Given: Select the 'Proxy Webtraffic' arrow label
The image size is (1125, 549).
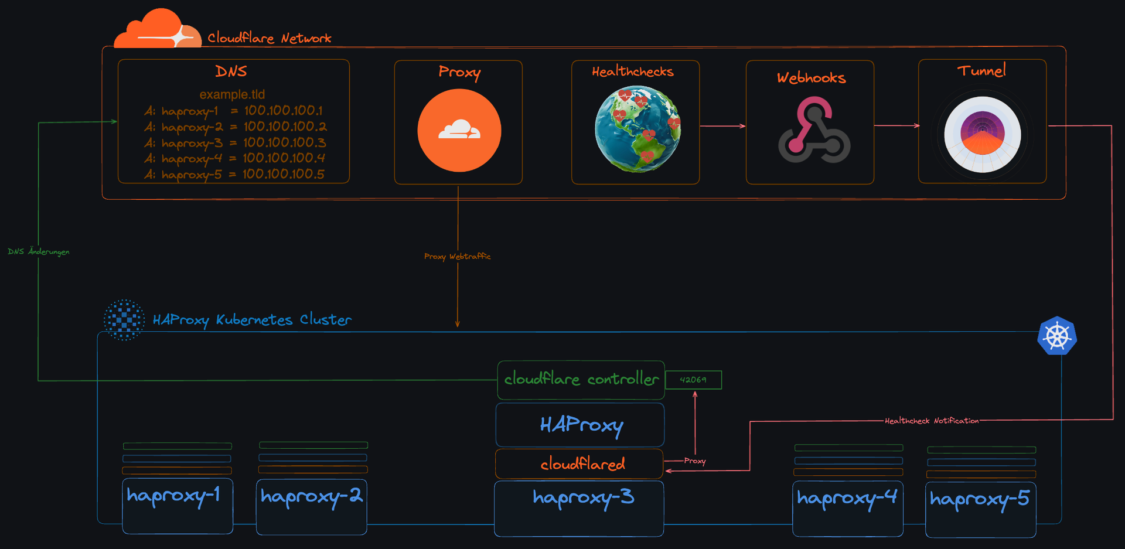Looking at the screenshot, I should (x=457, y=256).
